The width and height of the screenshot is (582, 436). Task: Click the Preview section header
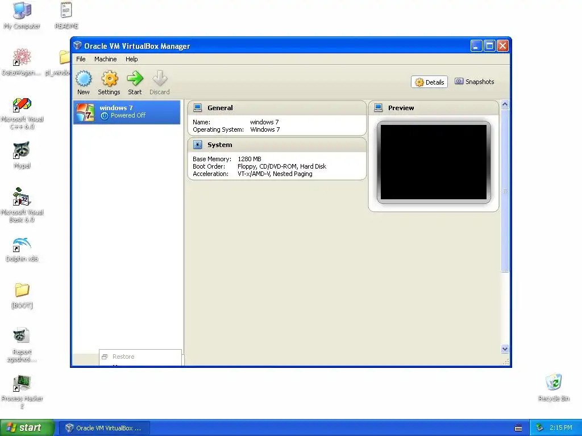click(434, 108)
